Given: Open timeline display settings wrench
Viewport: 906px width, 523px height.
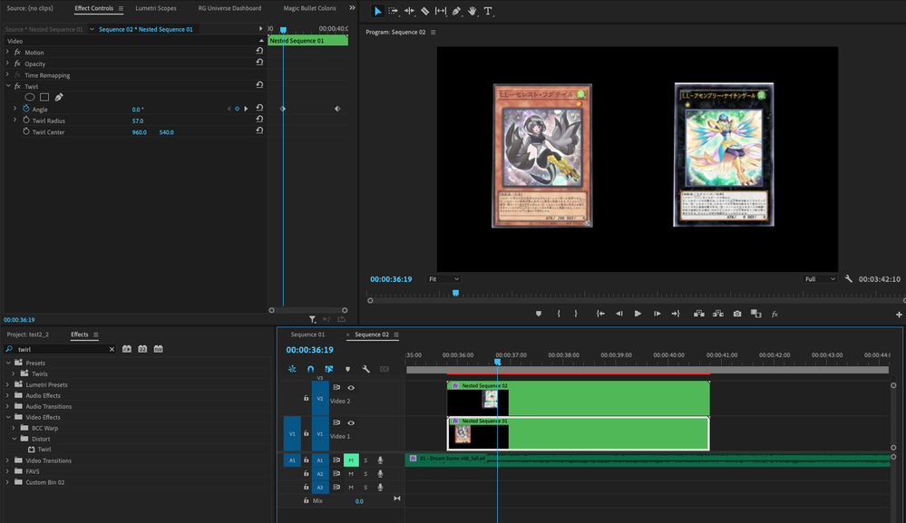Looking at the screenshot, I should point(365,369).
